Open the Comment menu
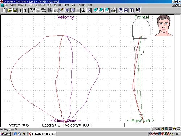181x136 pixels. (x=40, y=5)
